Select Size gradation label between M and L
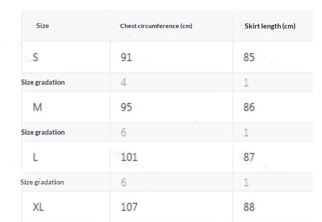The width and height of the screenshot is (322, 222). [43, 132]
